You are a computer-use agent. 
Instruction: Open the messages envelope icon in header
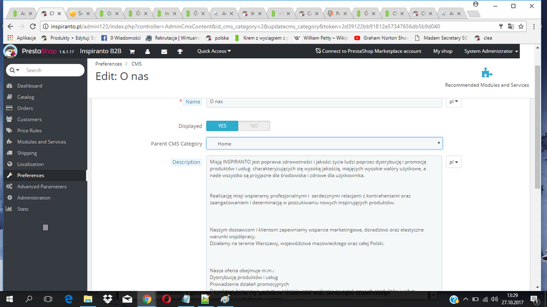pos(164,51)
